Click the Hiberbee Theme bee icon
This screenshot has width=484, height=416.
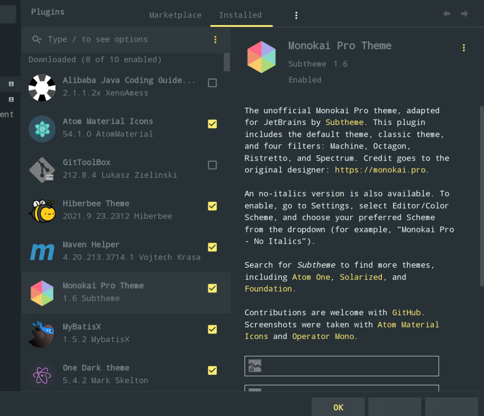tap(42, 211)
